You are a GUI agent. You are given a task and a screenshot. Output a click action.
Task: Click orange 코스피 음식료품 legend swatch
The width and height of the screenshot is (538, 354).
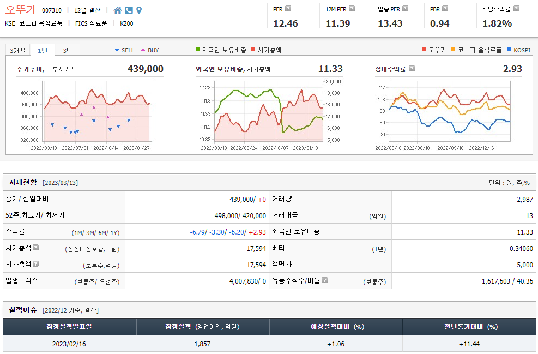pyautogui.click(x=454, y=50)
